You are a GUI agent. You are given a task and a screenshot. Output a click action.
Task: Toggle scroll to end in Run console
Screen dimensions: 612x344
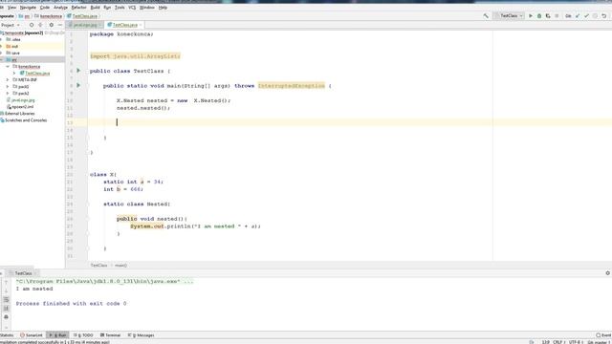click(x=6, y=308)
